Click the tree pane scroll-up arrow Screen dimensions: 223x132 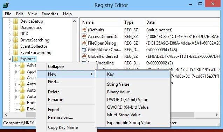(x=74, y=21)
